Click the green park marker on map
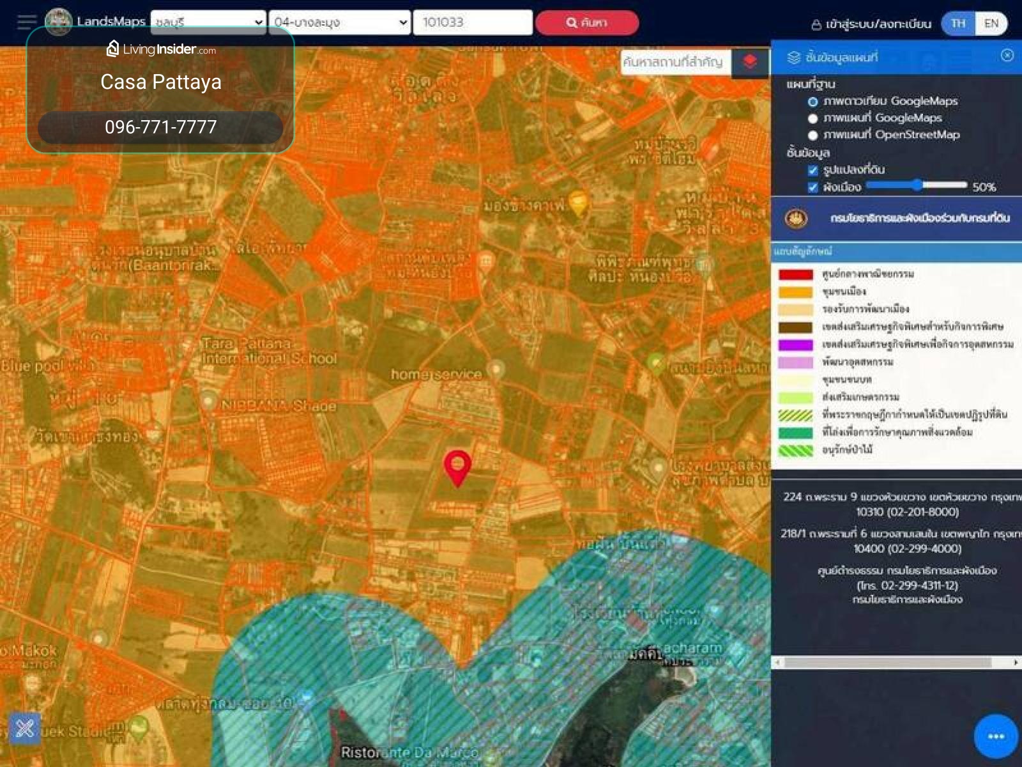This screenshot has width=1022, height=767. pyautogui.click(x=656, y=364)
